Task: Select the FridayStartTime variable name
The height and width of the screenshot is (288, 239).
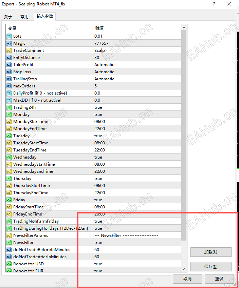Action: click(29, 207)
